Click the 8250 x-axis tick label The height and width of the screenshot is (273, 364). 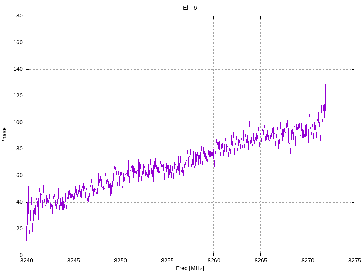pyautogui.click(x=120, y=261)
